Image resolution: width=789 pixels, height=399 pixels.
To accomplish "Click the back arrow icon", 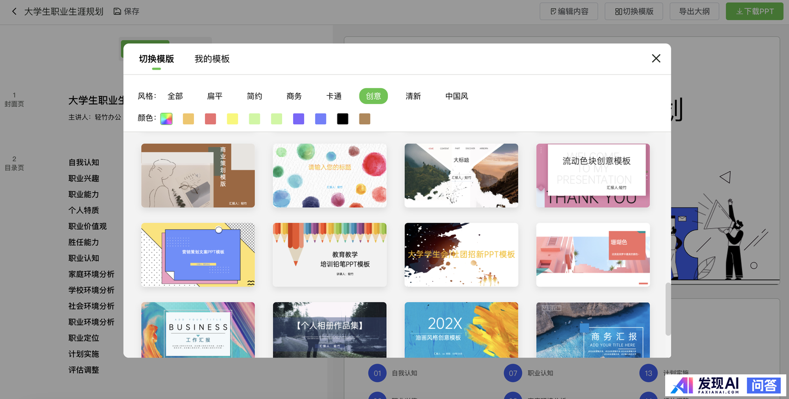I will coord(14,11).
